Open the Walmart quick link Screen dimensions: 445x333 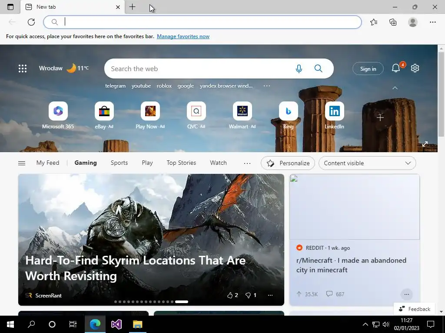pos(242,115)
